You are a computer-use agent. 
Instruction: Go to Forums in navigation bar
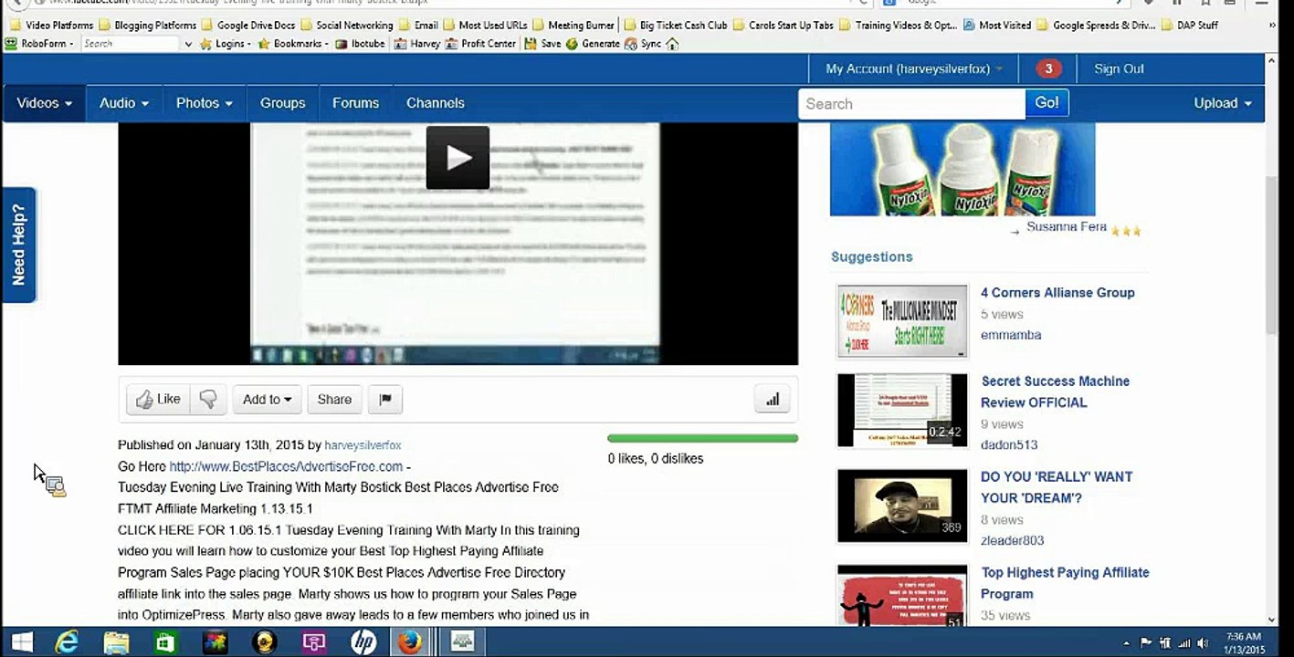pyautogui.click(x=355, y=103)
